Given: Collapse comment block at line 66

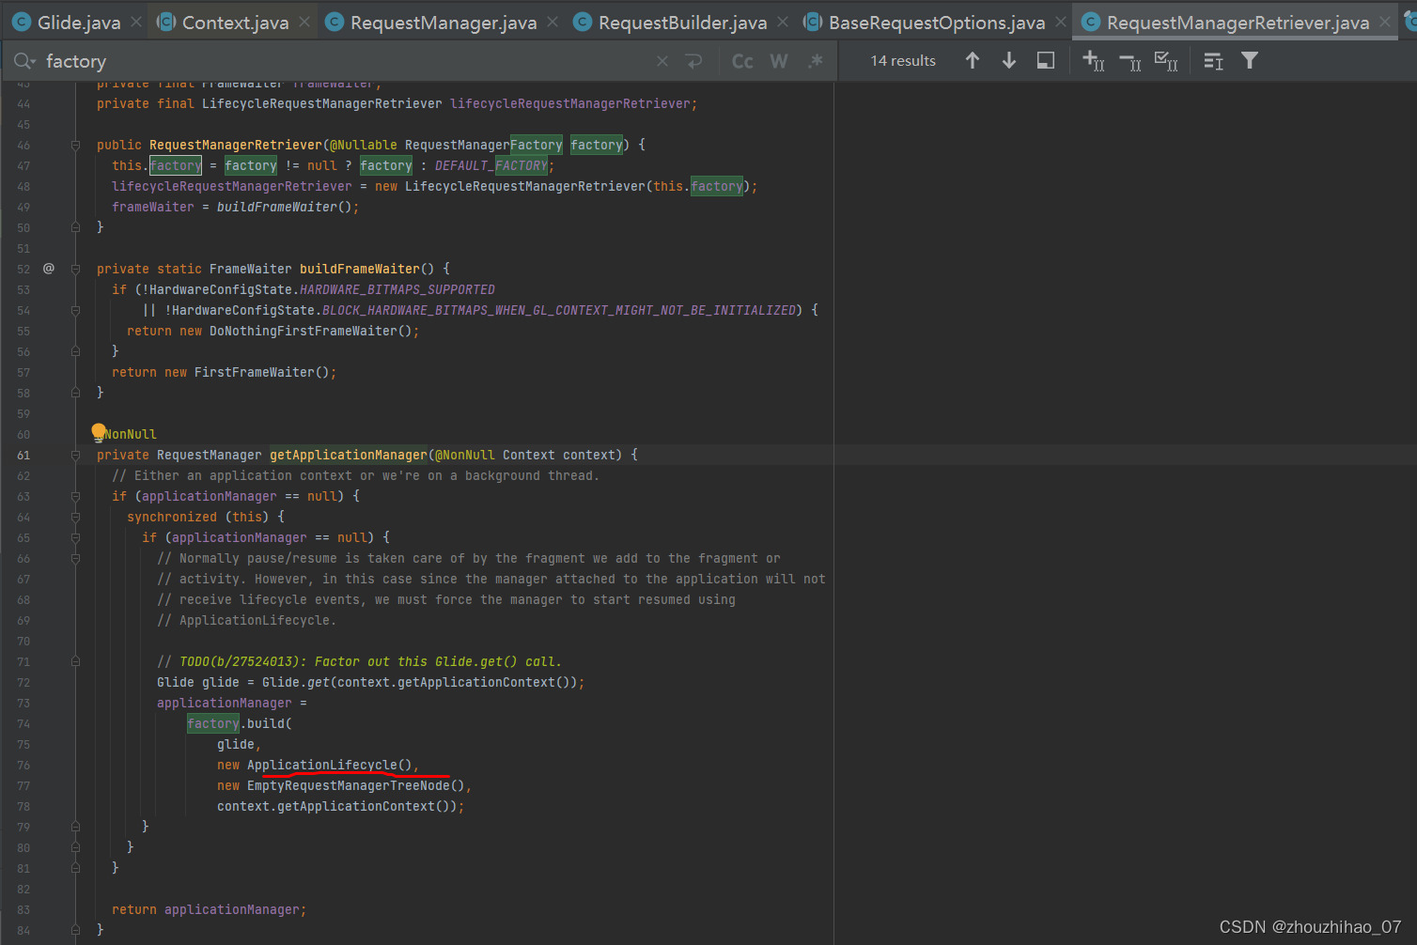Looking at the screenshot, I should coord(75,558).
